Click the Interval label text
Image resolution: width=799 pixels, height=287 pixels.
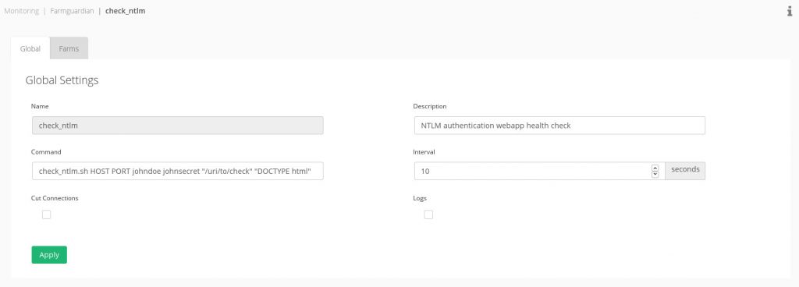coord(424,151)
